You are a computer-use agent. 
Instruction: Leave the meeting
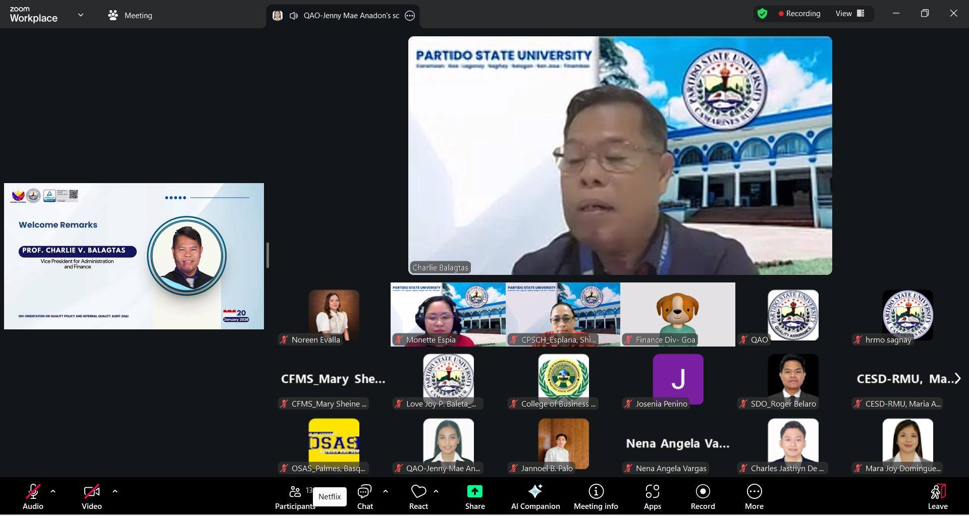pyautogui.click(x=937, y=497)
